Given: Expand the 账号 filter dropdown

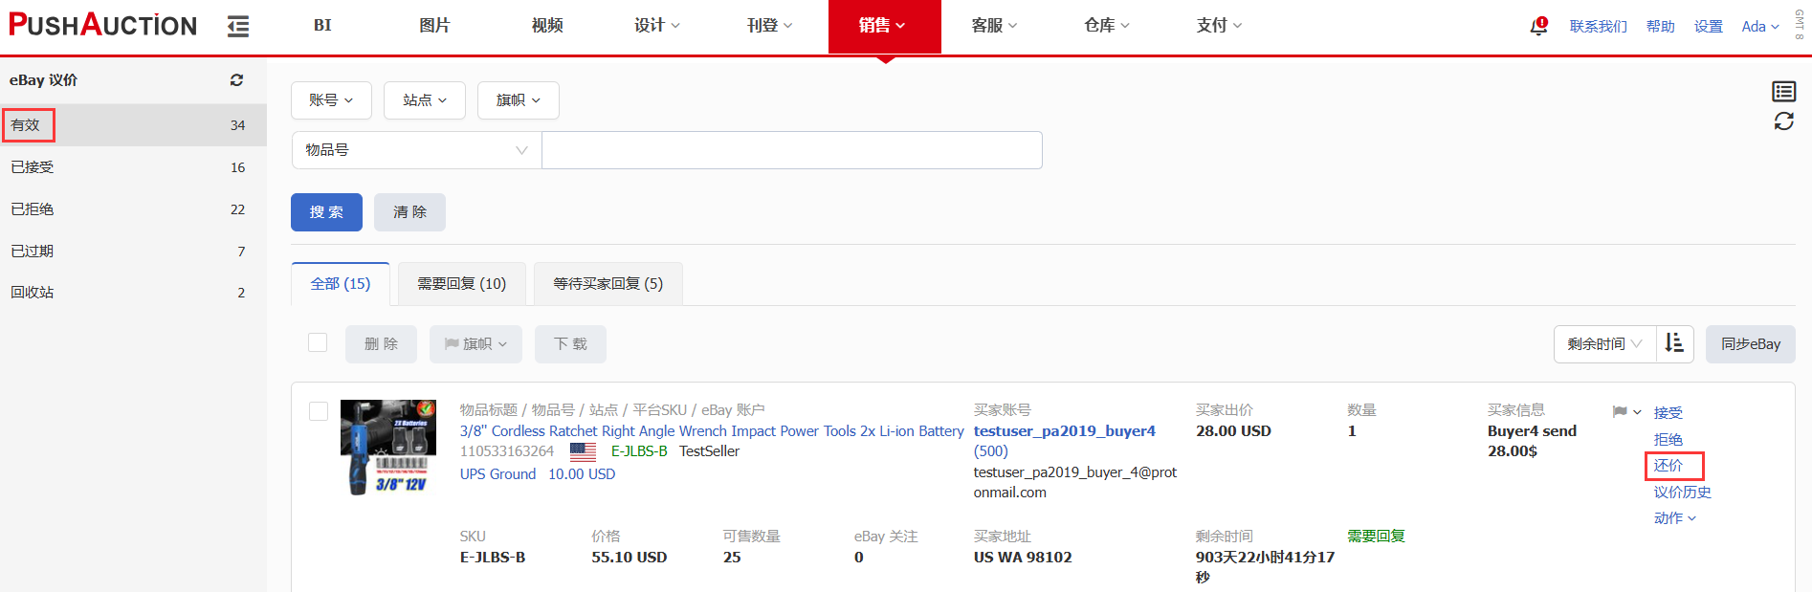Looking at the screenshot, I should (x=331, y=100).
